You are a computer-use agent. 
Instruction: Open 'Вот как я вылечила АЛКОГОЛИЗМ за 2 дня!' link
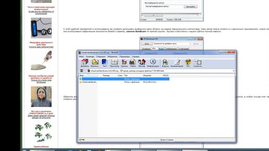41,112
